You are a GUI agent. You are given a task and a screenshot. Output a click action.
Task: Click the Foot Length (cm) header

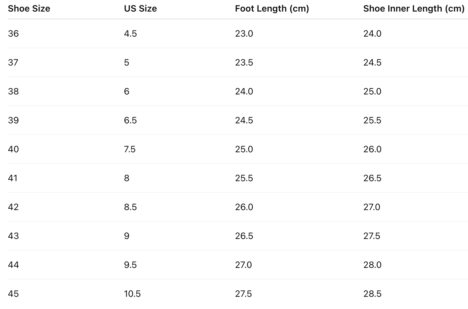coord(272,9)
